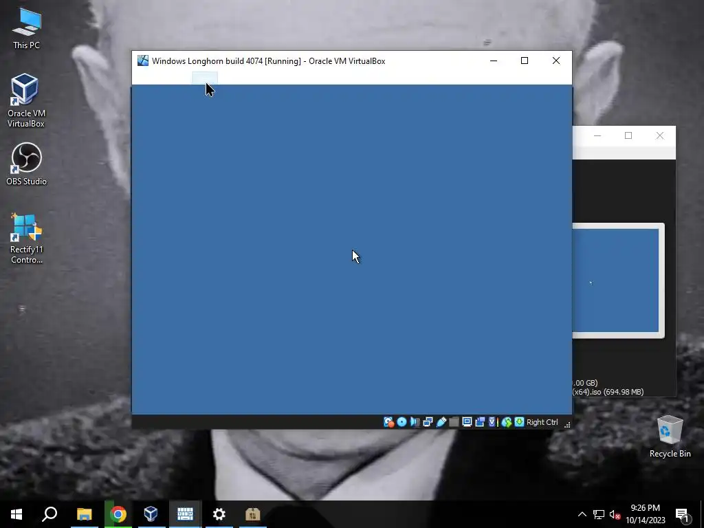Maximize the Windows Longhorn VM window
Screen dimensions: 704x528
click(525, 60)
